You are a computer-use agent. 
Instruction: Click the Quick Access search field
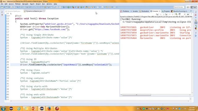pos(179,7)
